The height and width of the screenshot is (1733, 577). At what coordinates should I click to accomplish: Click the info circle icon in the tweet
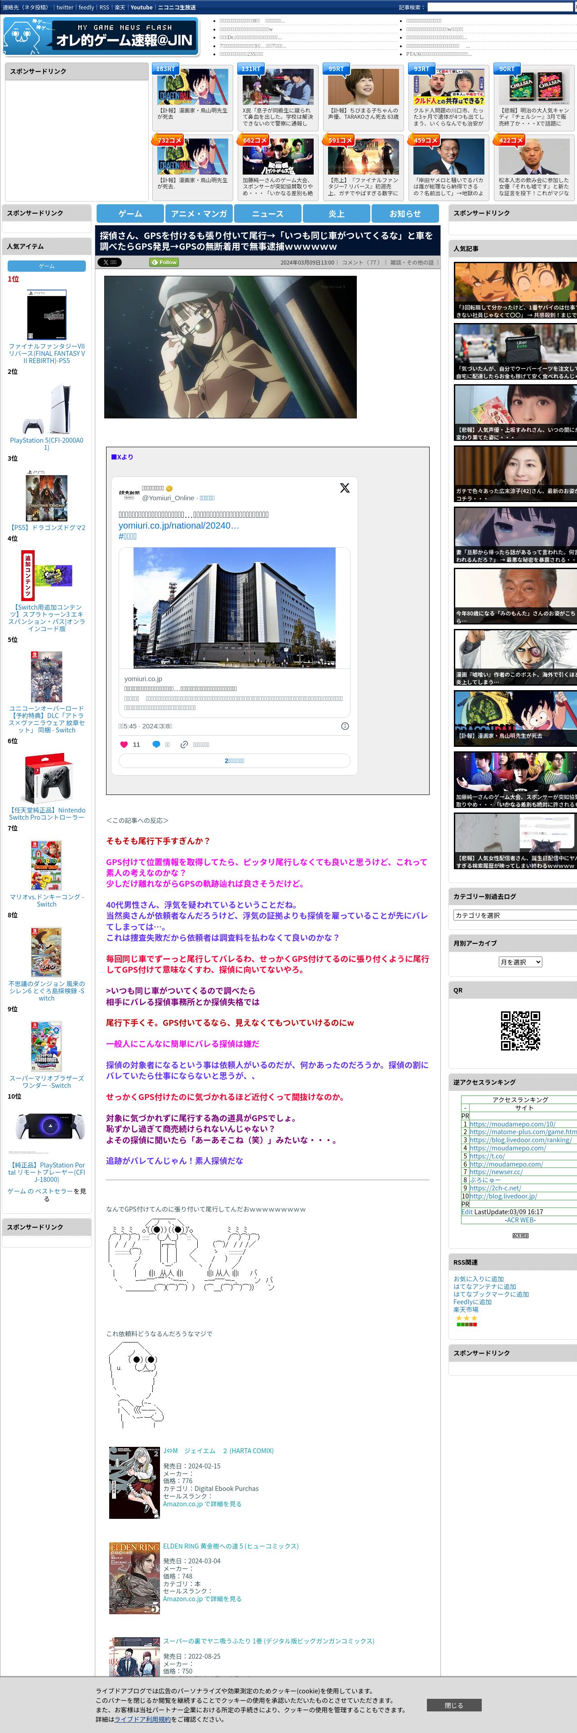(345, 726)
